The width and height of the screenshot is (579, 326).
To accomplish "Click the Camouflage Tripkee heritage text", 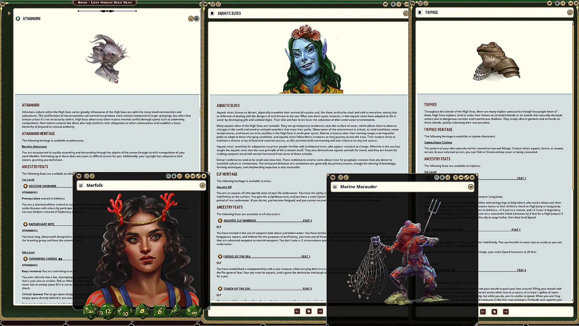I will pyautogui.click(x=438, y=142).
